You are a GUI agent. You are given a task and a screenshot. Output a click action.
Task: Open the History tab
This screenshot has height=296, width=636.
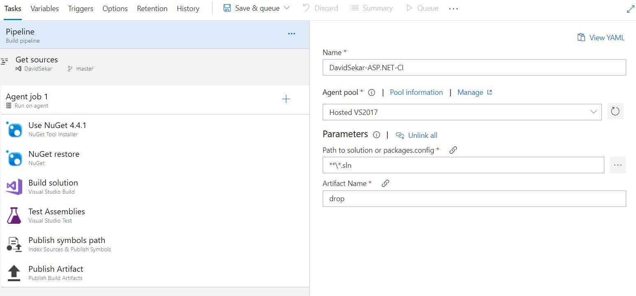[x=188, y=8]
